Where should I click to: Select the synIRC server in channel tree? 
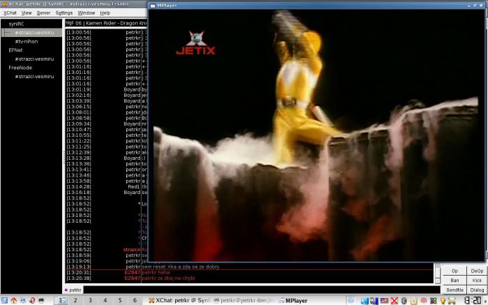pyautogui.click(x=16, y=24)
